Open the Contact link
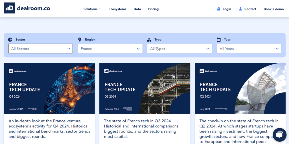Screen dimensions: 289x144 click(x=250, y=9)
